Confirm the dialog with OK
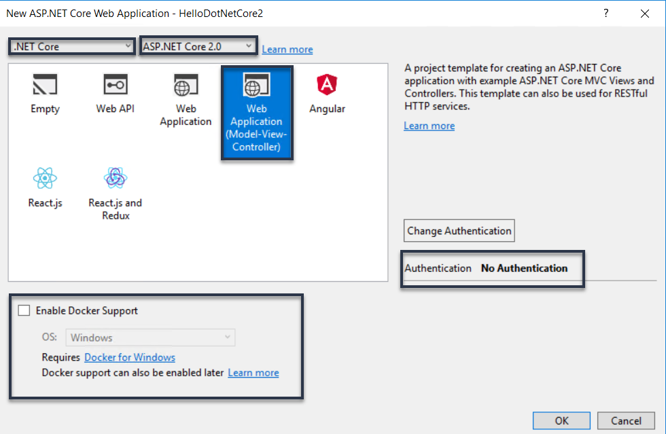The height and width of the screenshot is (434, 666). tap(561, 420)
